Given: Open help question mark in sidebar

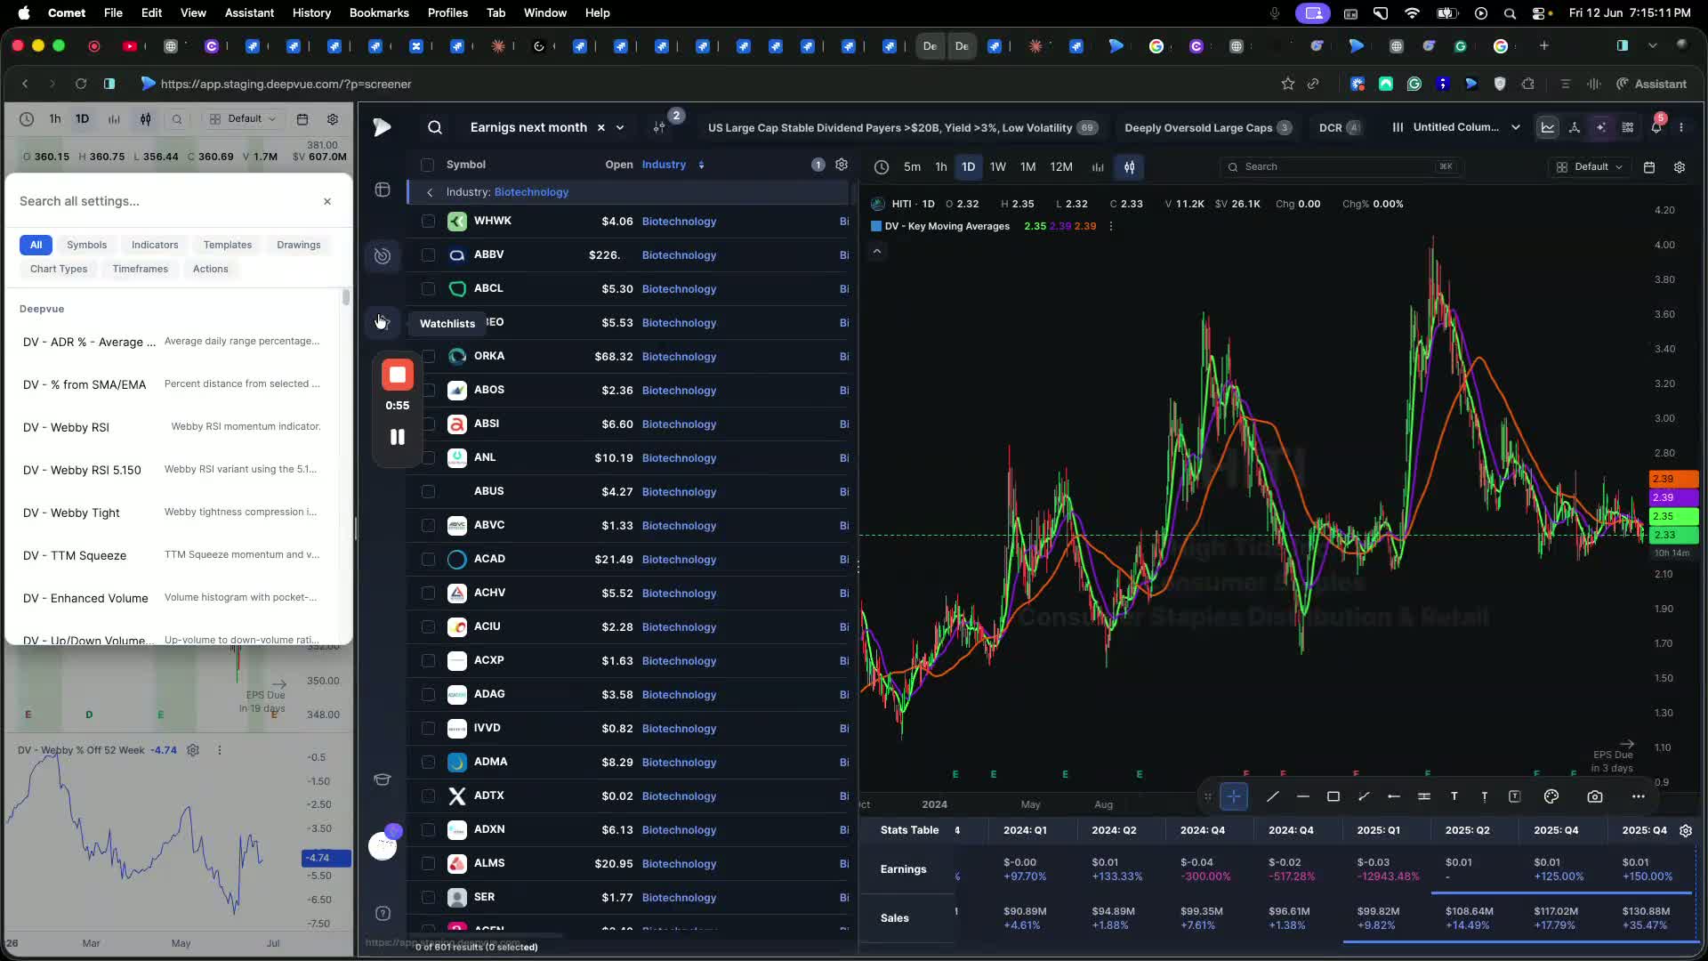Looking at the screenshot, I should click(x=383, y=913).
